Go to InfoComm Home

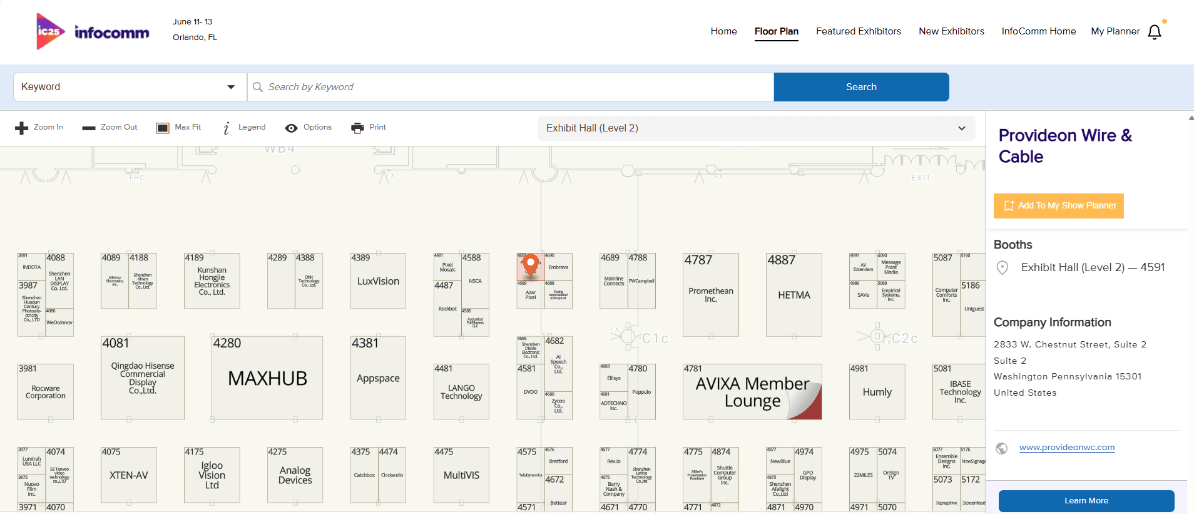coord(1038,31)
